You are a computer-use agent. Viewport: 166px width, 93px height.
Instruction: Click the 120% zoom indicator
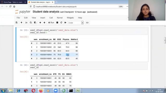point(121,6)
